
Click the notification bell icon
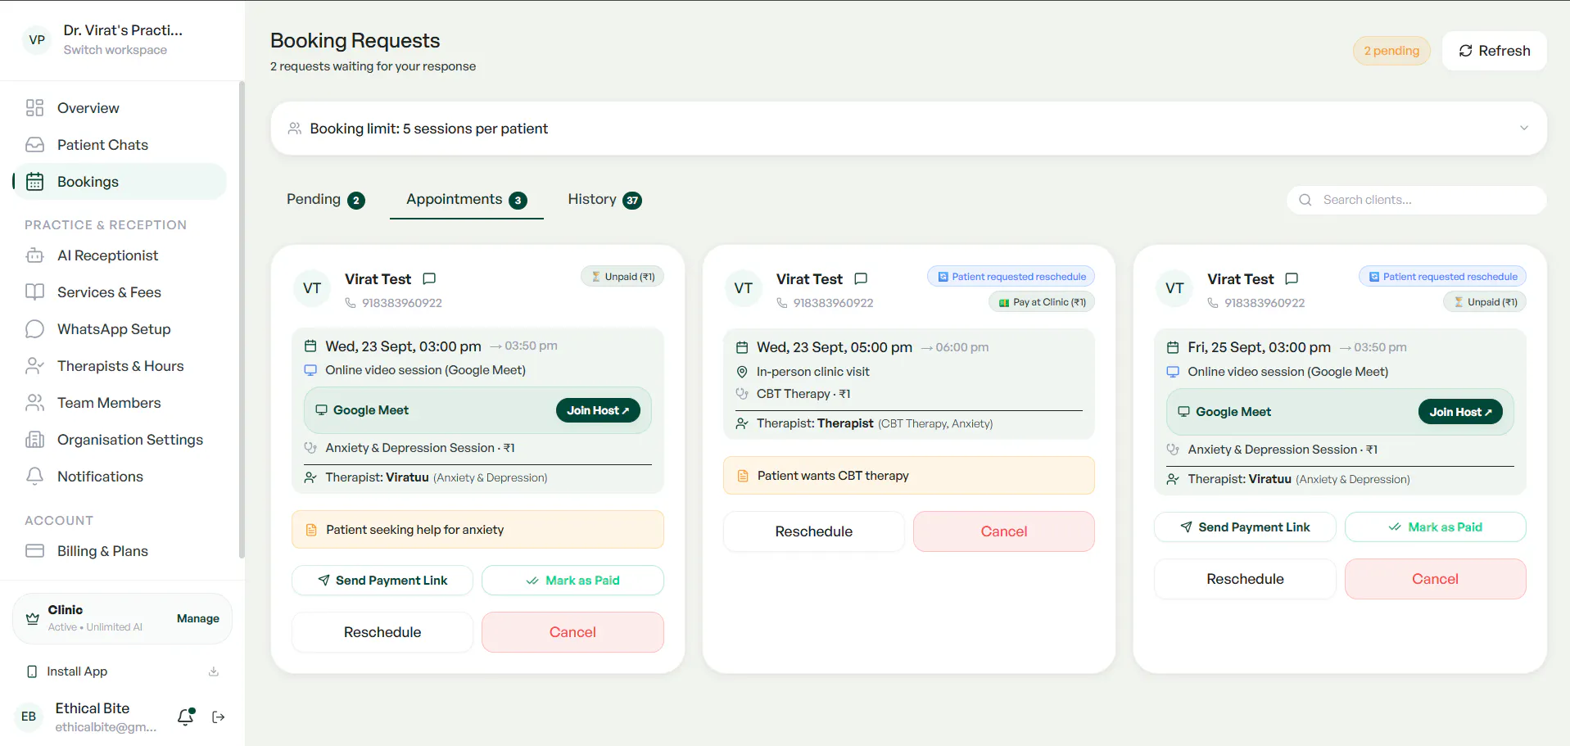(186, 717)
